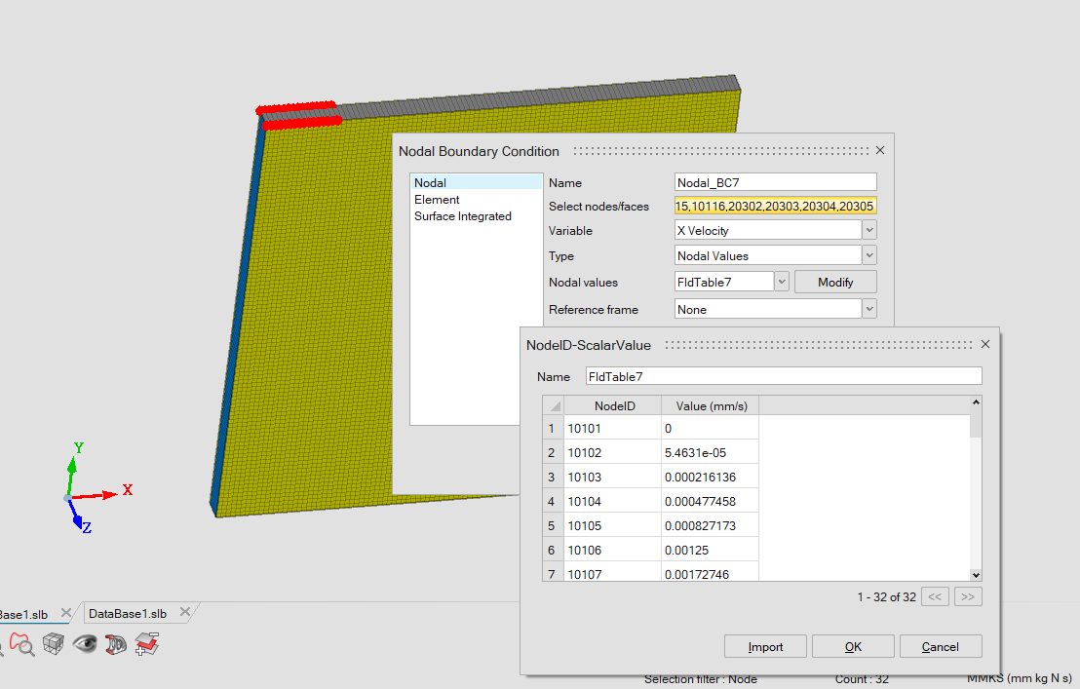Viewport: 1080px width, 689px height.
Task: Click the value cell 0 in row 1
Action: (711, 428)
